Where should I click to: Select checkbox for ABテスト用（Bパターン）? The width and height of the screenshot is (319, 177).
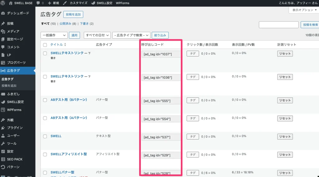tap(45, 100)
